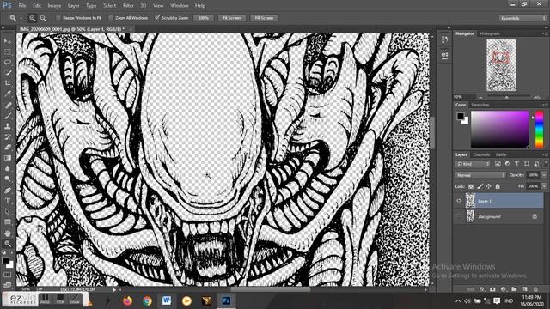This screenshot has width=550, height=309.
Task: Toggle Resize Windows to Fit checkbox
Action: click(x=58, y=18)
